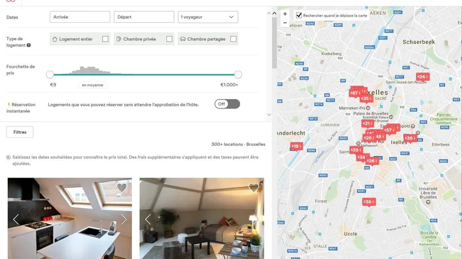This screenshot has height=259, width=462.
Task: Collapse the filters panel with up chevron
Action: coord(269,13)
